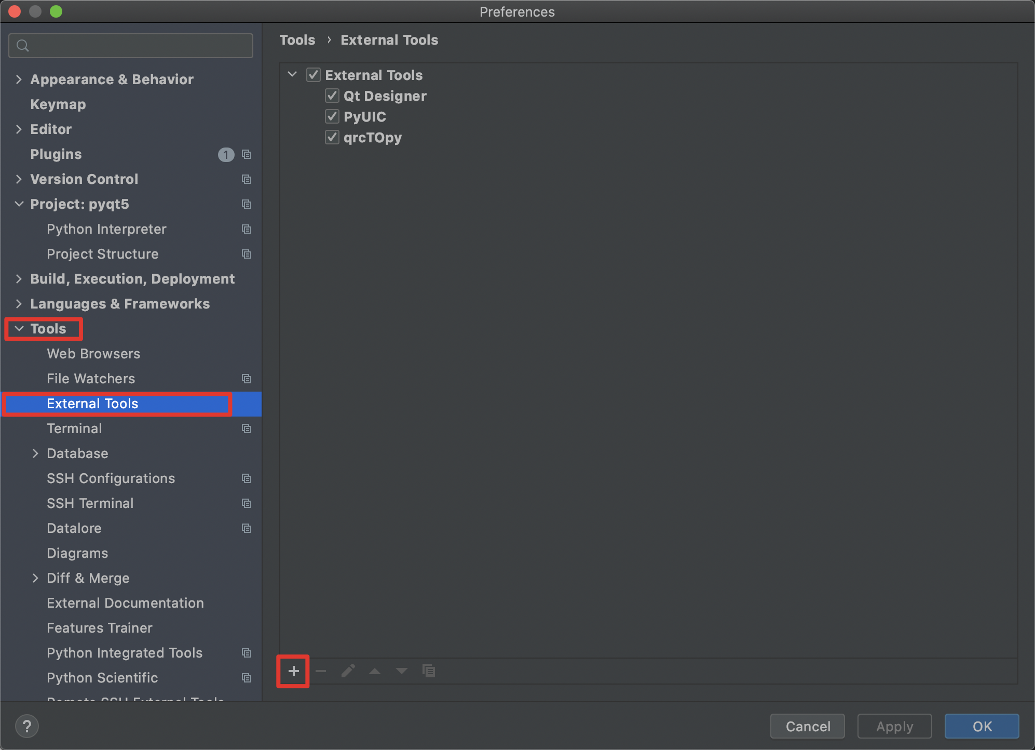
Task: Uncheck the qrcTOpy checkbox
Action: pos(332,137)
